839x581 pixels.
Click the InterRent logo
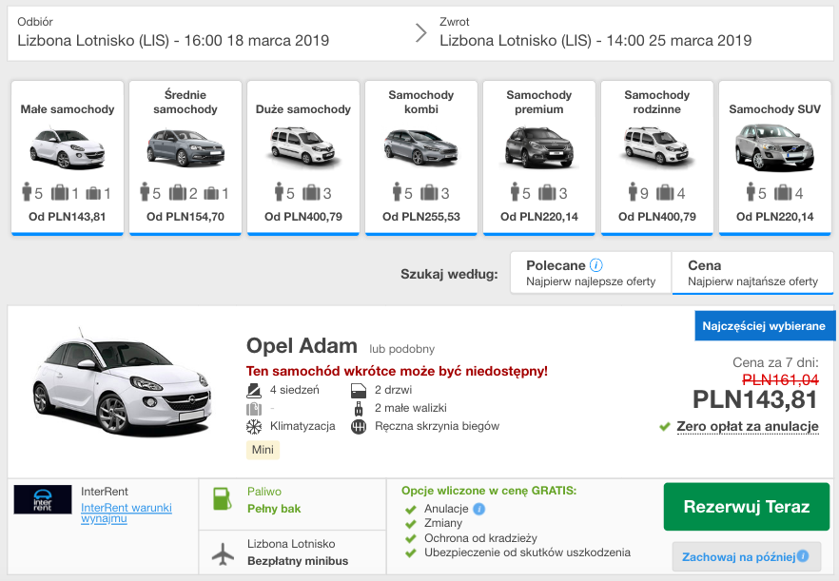[x=43, y=499]
